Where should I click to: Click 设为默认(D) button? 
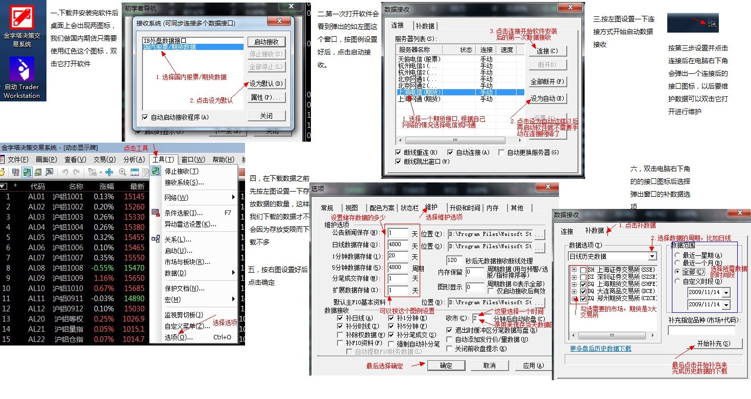pos(267,84)
